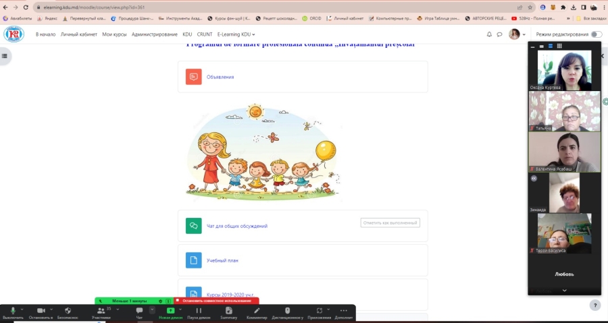
Task: Pause the screen share demonstration
Action: [199, 310]
